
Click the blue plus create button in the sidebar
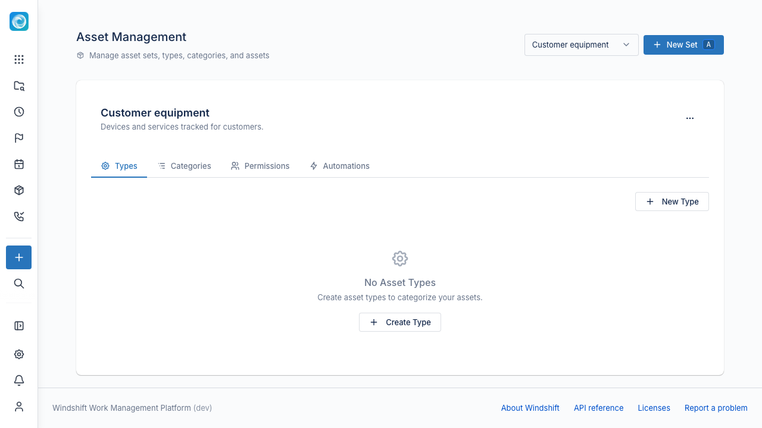tap(19, 257)
